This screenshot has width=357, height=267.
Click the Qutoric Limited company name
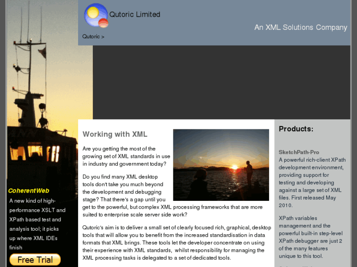(135, 14)
